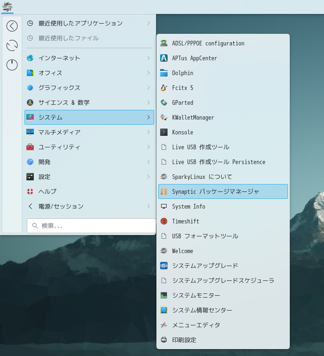
Task: Open the システムモニター icon
Action: click(x=164, y=295)
